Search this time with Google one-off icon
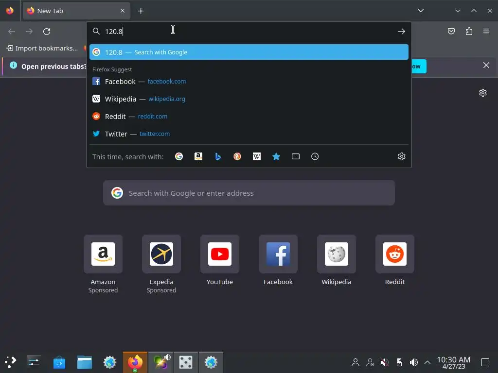This screenshot has height=373, width=498. 179,156
